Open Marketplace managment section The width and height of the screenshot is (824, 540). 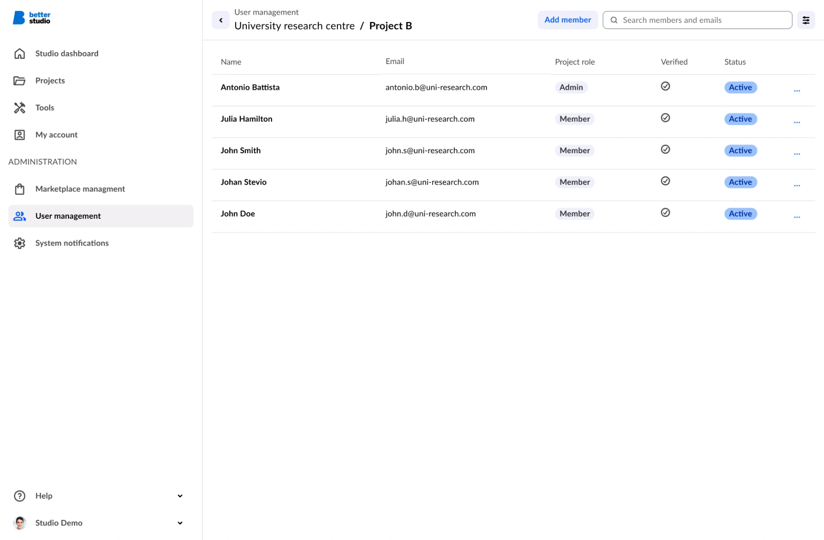click(x=101, y=189)
